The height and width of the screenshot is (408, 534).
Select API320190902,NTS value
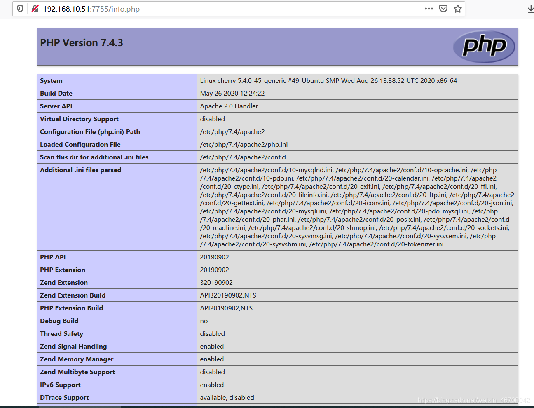(x=228, y=295)
